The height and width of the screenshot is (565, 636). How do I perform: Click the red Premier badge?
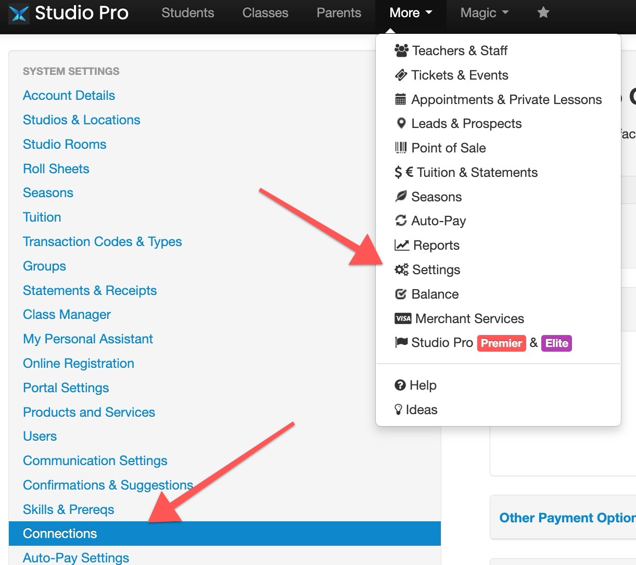[502, 343]
